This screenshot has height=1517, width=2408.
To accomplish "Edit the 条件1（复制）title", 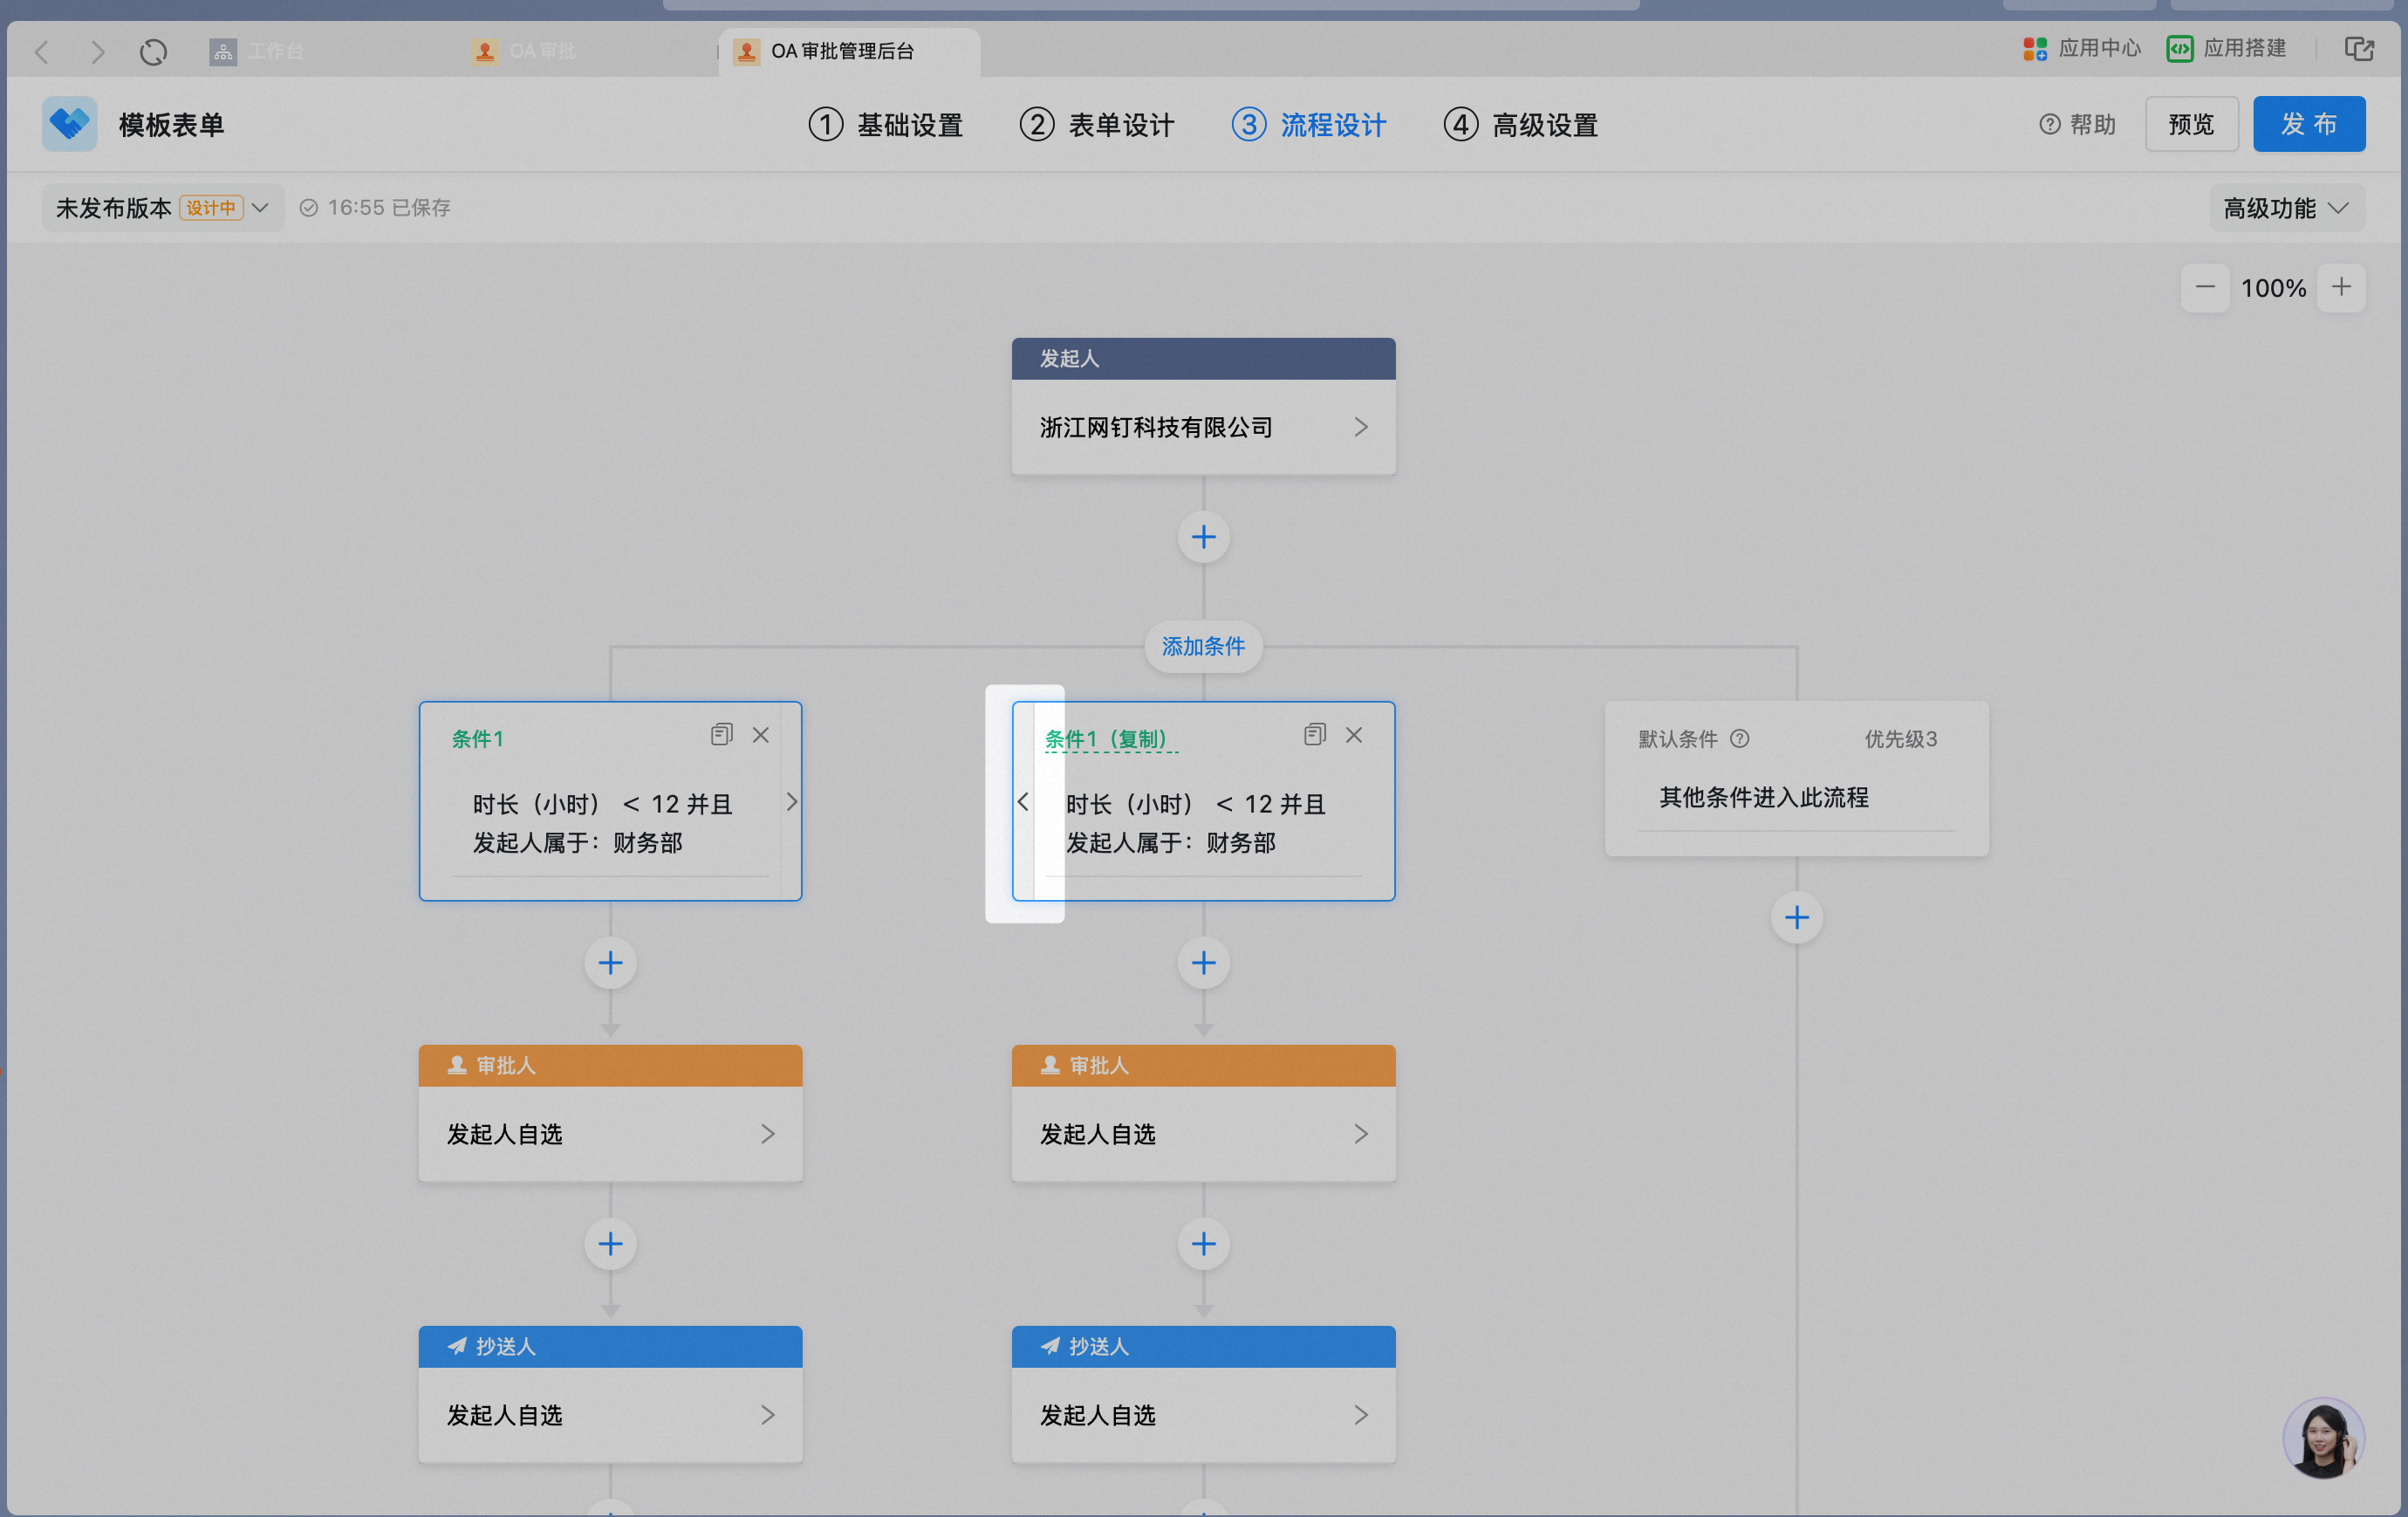I will click(x=1111, y=738).
